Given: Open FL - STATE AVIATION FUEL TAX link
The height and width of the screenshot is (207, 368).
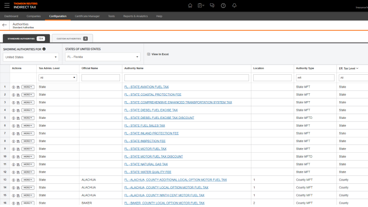Looking at the screenshot, I should pos(146,87).
